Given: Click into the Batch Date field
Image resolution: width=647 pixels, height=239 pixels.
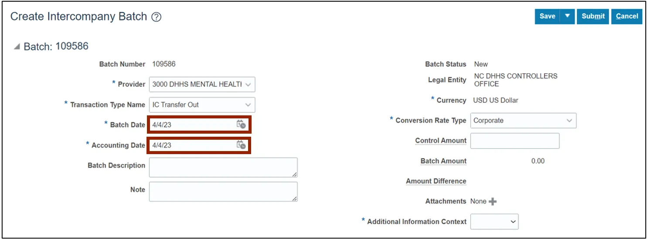Looking at the screenshot, I should click(192, 125).
